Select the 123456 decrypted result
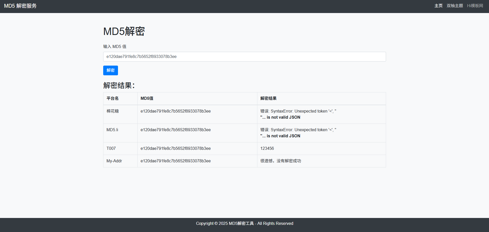The image size is (489, 232). 267,149
